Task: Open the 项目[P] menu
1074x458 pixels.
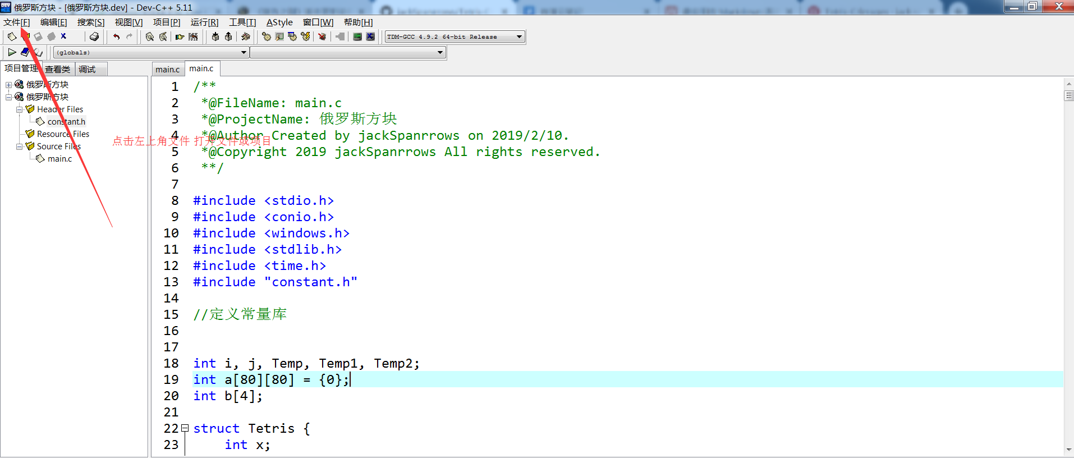Action: 167,22
